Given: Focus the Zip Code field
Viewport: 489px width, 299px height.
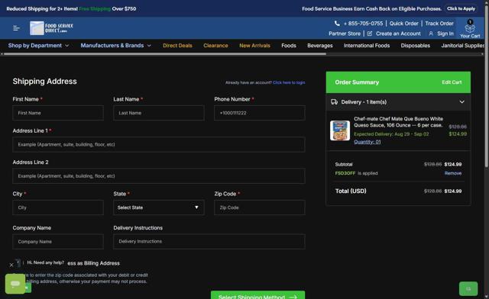Looking at the screenshot, I should click(x=260, y=207).
